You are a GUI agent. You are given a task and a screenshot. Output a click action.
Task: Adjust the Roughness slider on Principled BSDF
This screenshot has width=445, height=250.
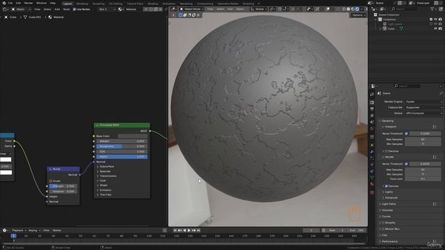pyautogui.click(x=122, y=147)
